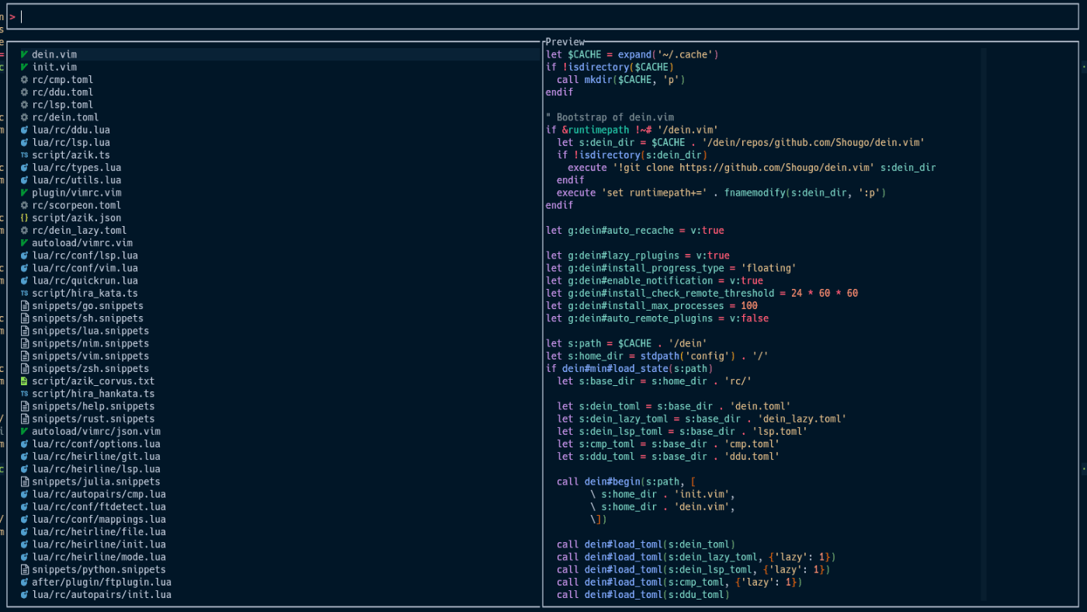Click the "let g:dein#auto_recache = v:true" line
This screenshot has width=1087, height=612.
pyautogui.click(x=635, y=231)
